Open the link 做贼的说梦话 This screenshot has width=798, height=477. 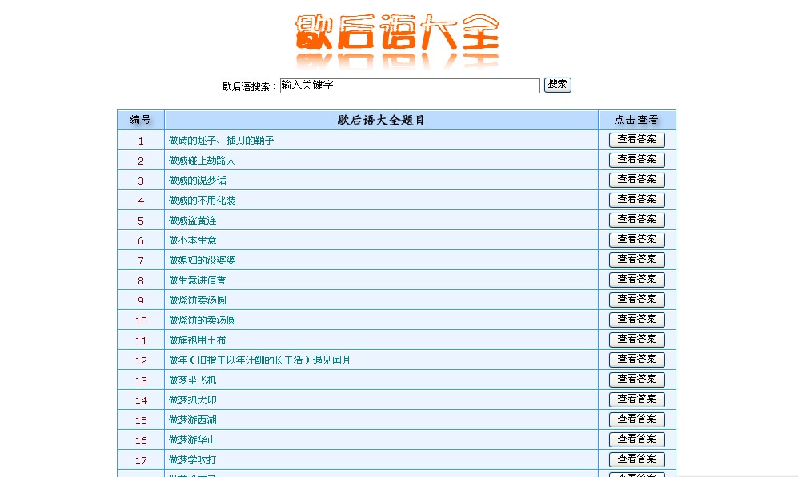[198, 181]
